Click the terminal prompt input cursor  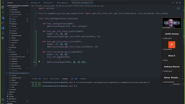click(x=76, y=86)
